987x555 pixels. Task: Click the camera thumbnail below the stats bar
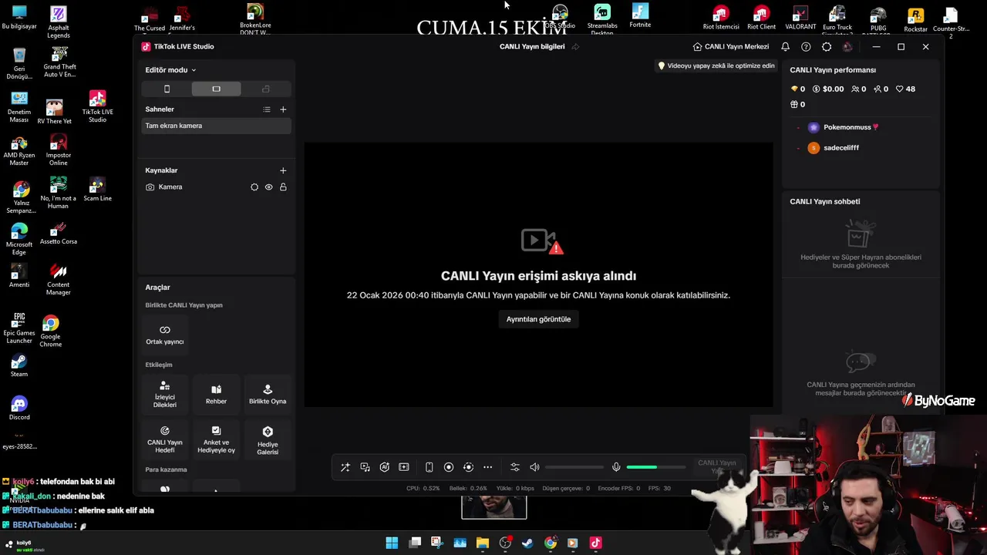tap(493, 507)
